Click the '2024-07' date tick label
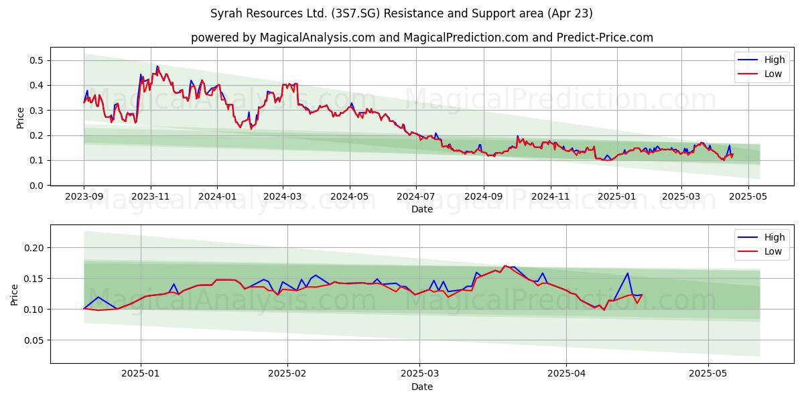The image size is (804, 402). point(416,198)
